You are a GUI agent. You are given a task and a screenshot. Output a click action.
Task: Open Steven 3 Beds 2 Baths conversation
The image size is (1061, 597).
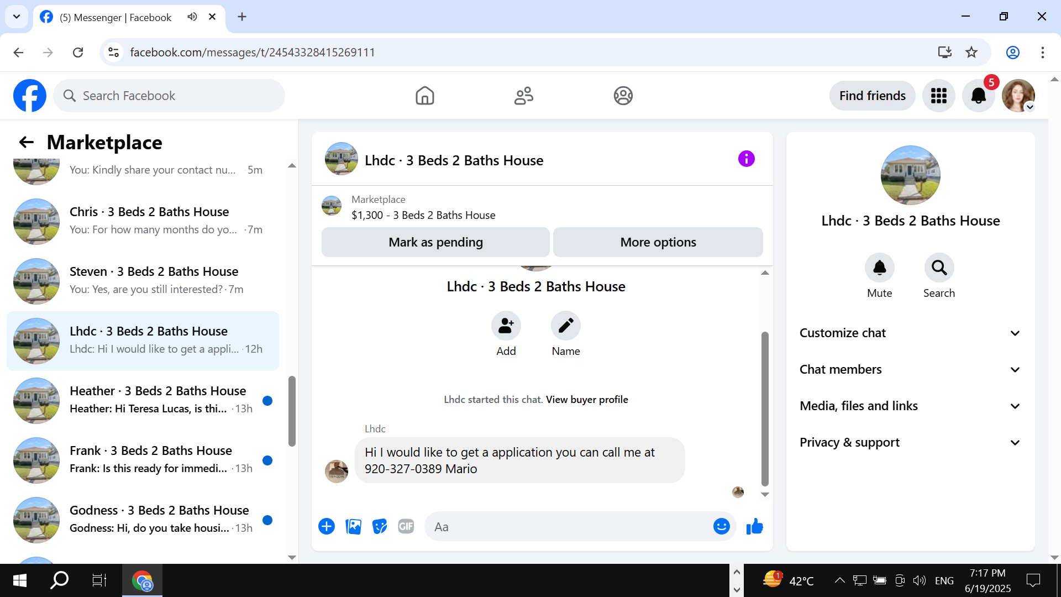pyautogui.click(x=143, y=281)
